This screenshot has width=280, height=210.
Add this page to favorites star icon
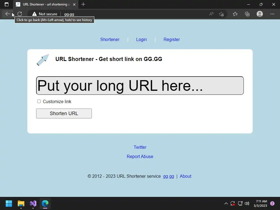[x=221, y=14]
